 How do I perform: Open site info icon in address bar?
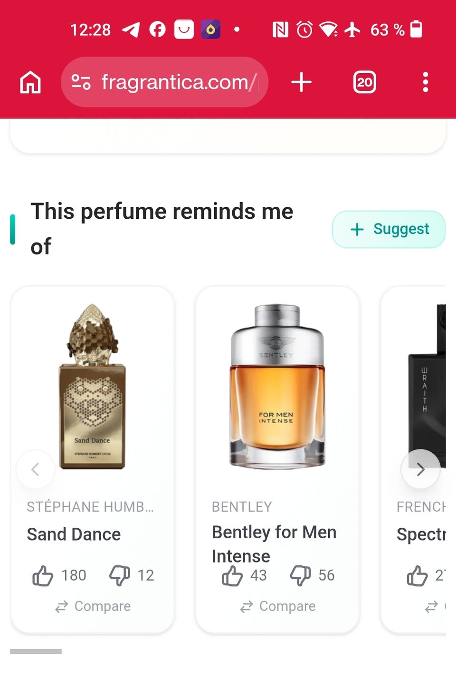[x=81, y=82]
